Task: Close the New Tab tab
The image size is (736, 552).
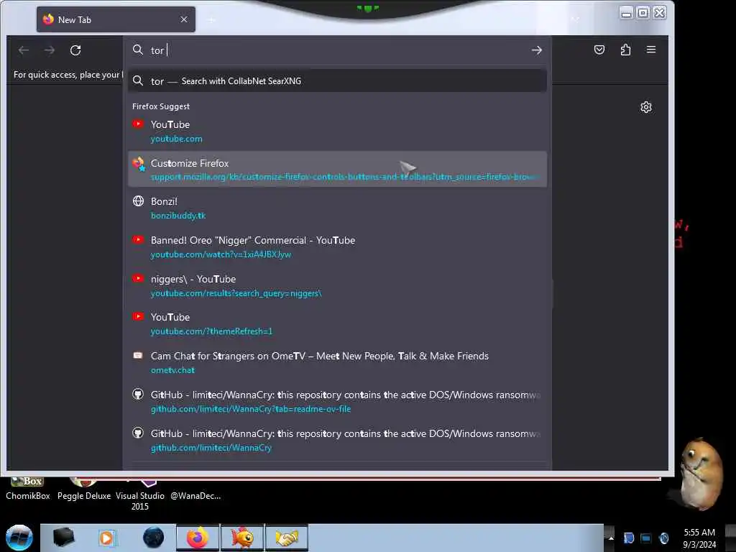Action: pyautogui.click(x=184, y=19)
